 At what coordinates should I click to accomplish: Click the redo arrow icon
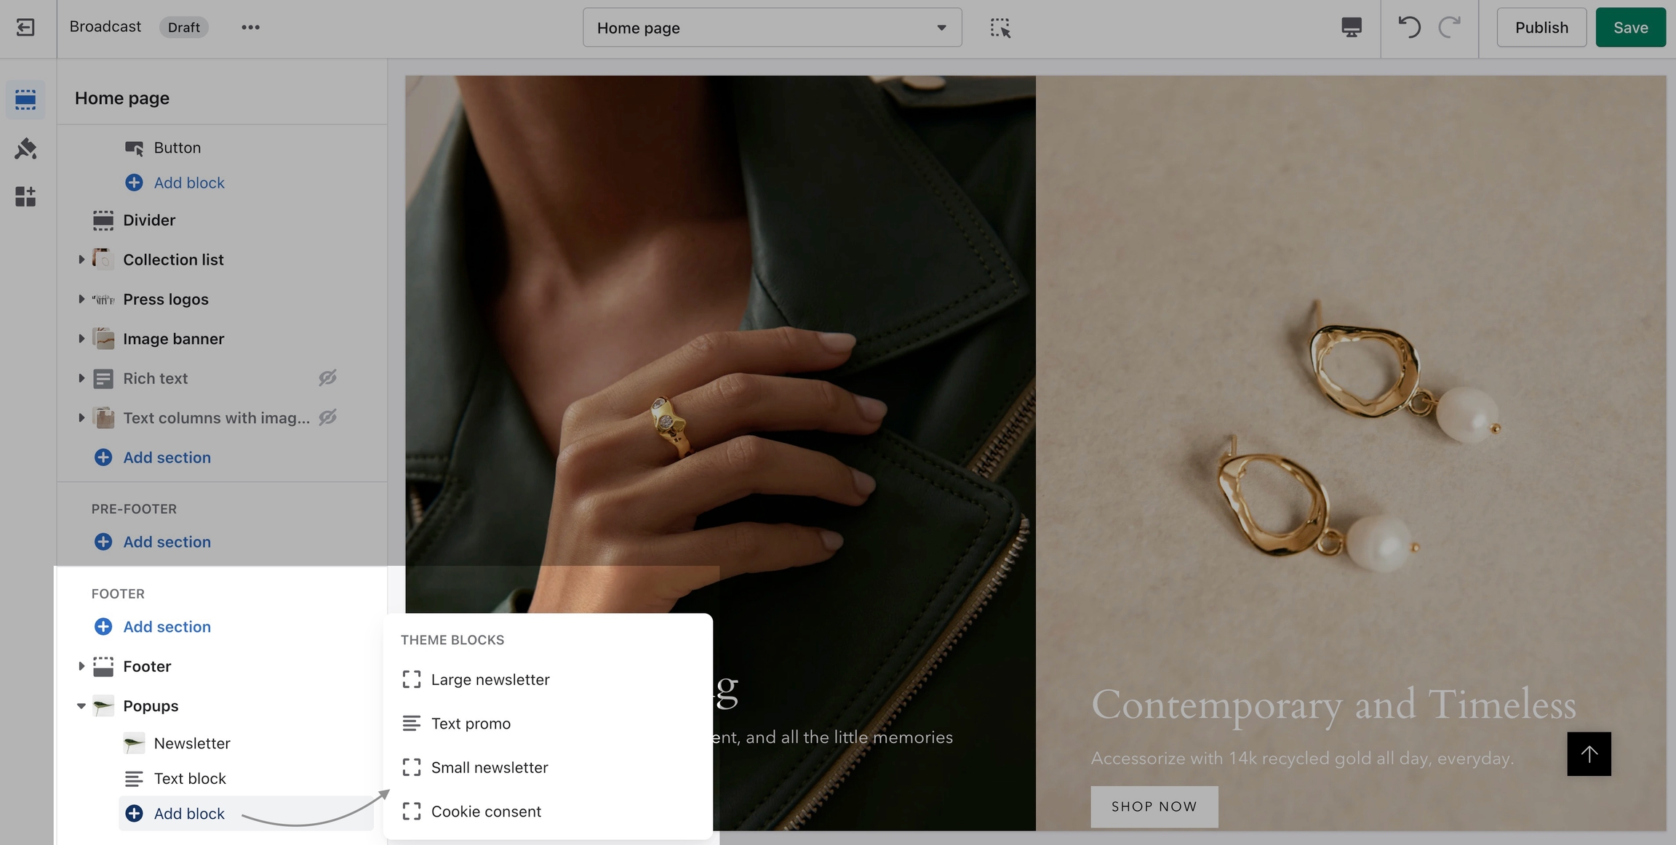pyautogui.click(x=1449, y=28)
